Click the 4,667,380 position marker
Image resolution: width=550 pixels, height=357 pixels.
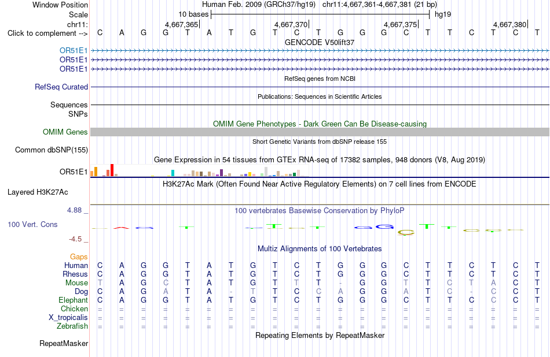click(510, 24)
